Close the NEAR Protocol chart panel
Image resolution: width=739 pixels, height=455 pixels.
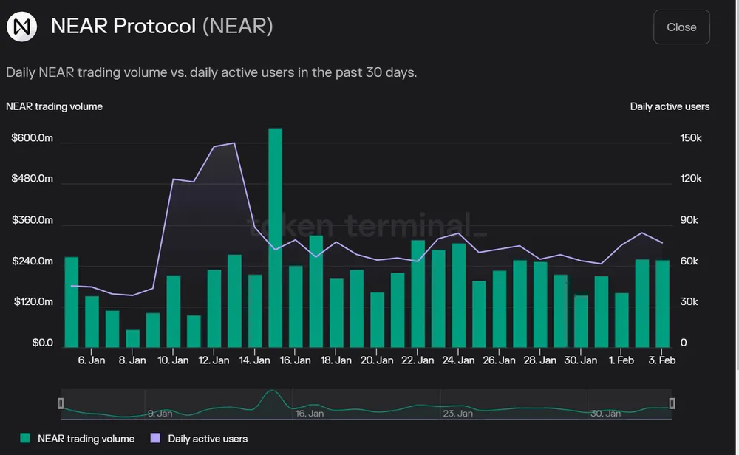tap(681, 27)
